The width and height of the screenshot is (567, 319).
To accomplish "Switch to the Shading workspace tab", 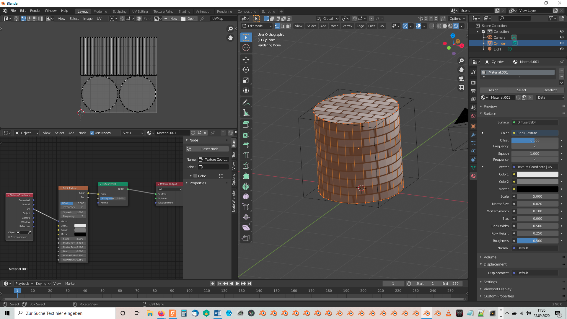I will [184, 12].
